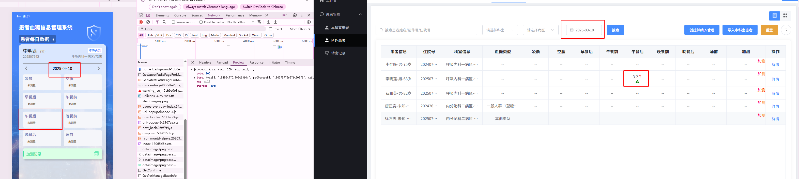Open 转出记录 in the sidebar
Screen dimensions: 799x179
click(340, 53)
